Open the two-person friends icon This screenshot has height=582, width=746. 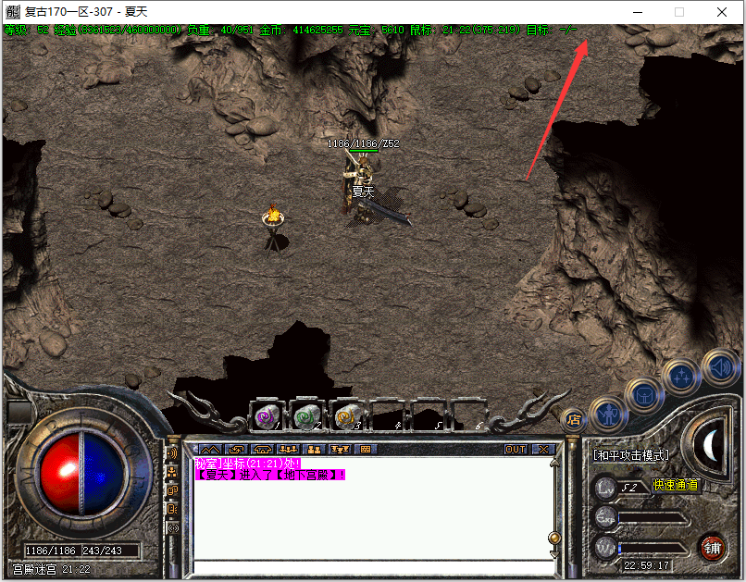314,449
